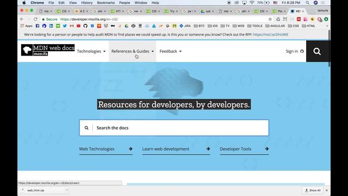348x196 pixels.
Task: Open the Bookmarks menu
Action: 105,3
